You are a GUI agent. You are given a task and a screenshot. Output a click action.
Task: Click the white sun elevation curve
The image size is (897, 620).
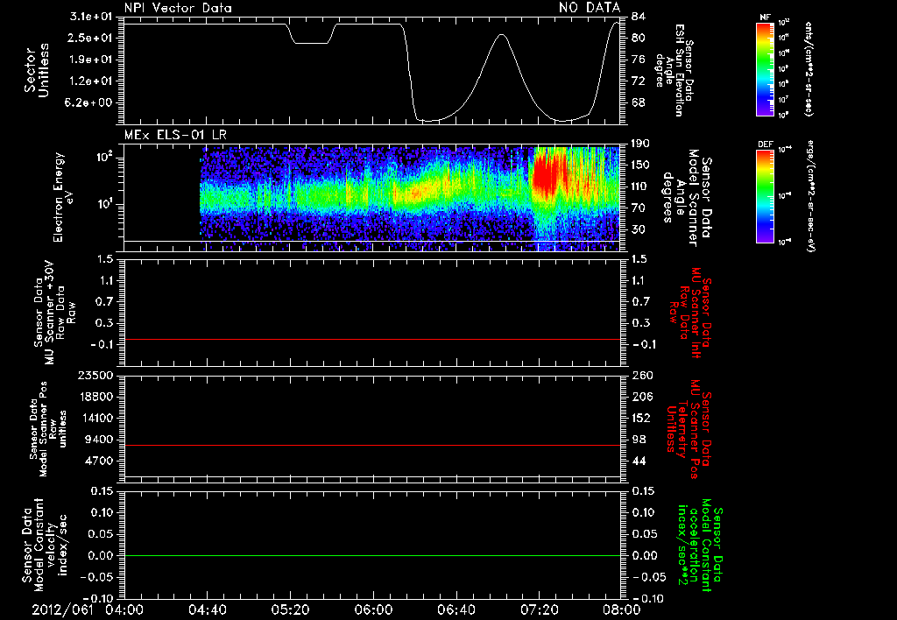click(x=502, y=35)
